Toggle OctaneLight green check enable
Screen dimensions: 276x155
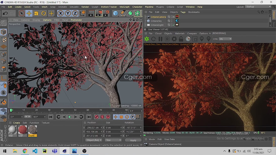pos(173,25)
